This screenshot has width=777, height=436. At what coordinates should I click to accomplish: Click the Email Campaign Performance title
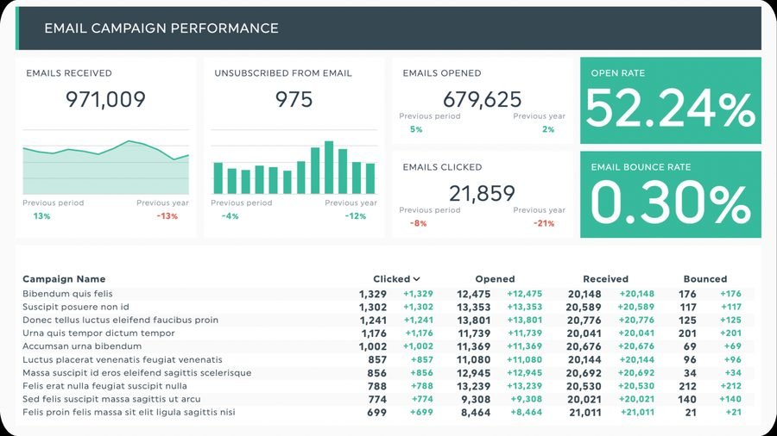tap(161, 28)
